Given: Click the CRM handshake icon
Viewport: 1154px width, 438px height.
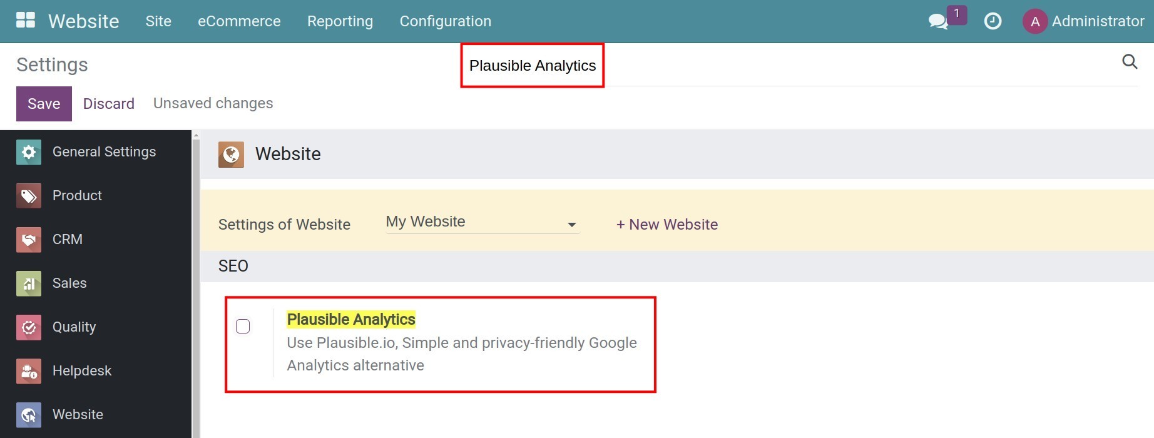Looking at the screenshot, I should (29, 240).
